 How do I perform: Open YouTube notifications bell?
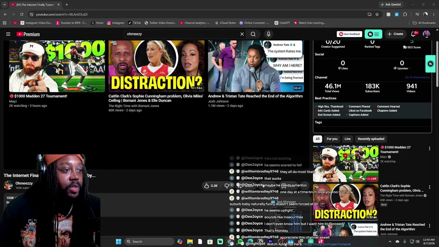[x=413, y=34]
